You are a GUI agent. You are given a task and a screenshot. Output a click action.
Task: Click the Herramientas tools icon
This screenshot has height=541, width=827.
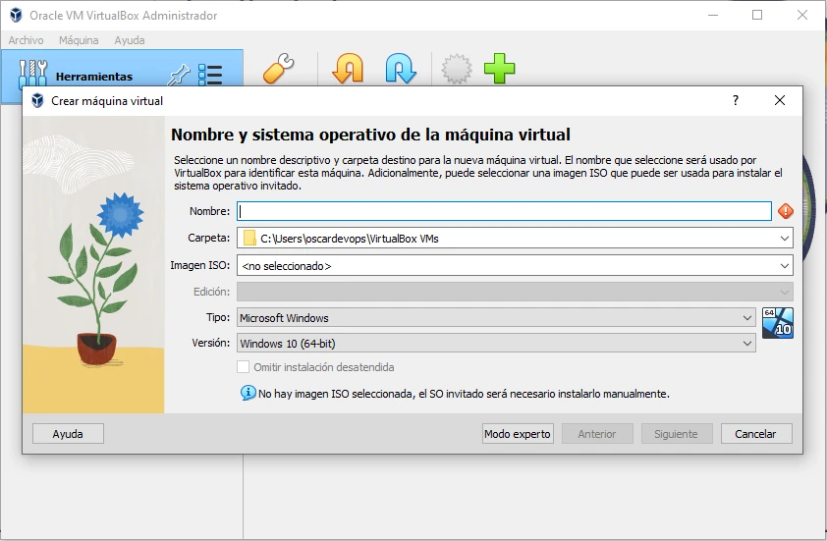tap(32, 74)
